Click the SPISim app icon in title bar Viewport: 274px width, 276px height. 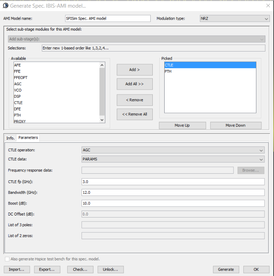5,6
